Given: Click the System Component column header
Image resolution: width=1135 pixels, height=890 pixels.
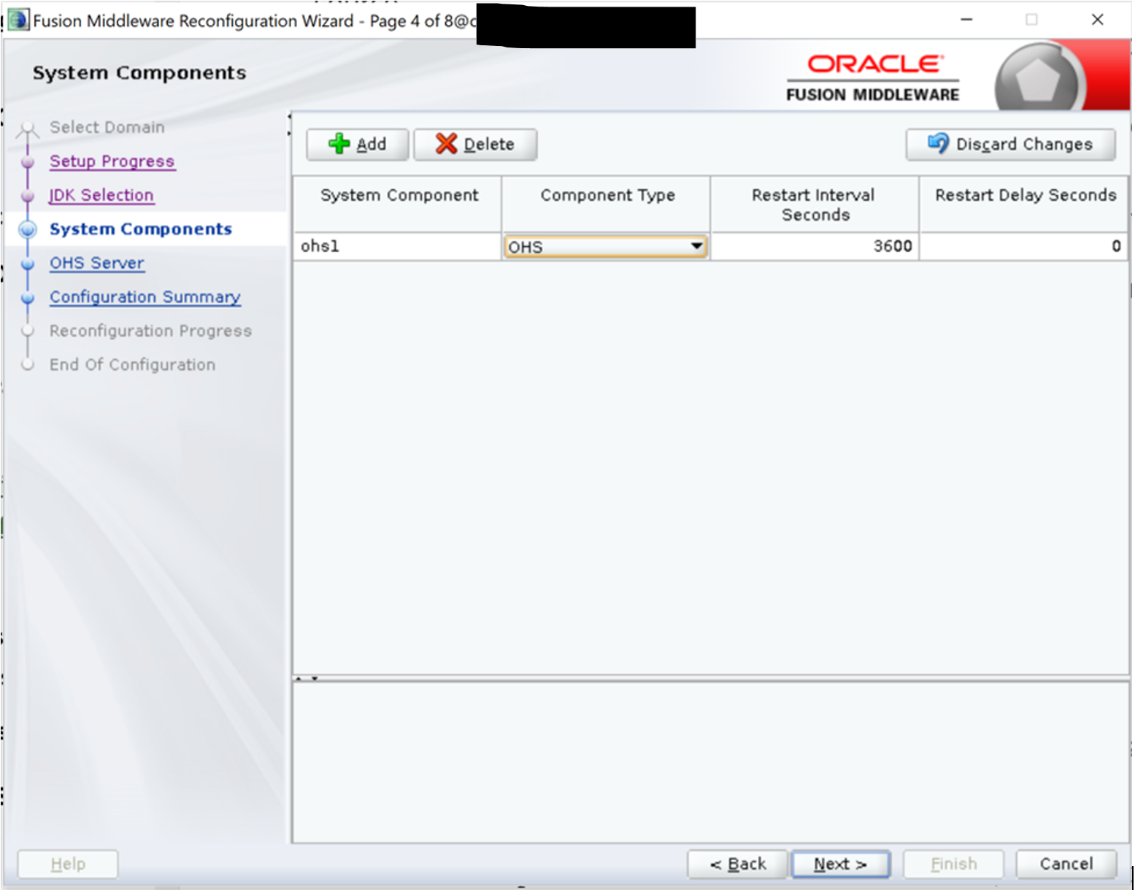Looking at the screenshot, I should click(399, 196).
